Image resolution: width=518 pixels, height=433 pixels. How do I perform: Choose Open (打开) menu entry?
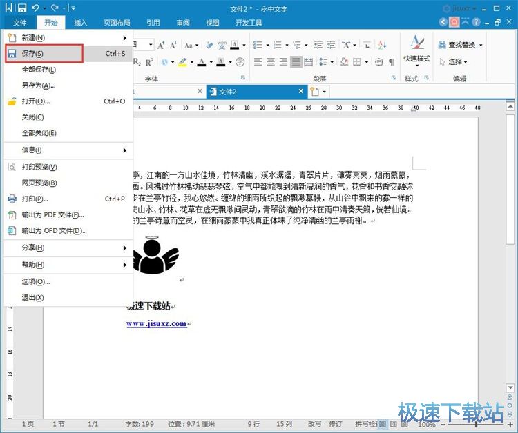(68, 101)
